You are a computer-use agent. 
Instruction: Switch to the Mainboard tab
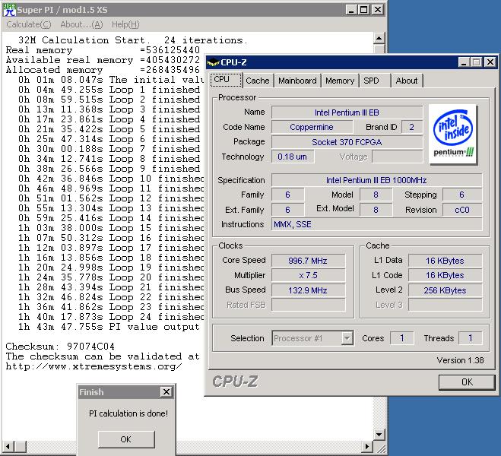pyautogui.click(x=297, y=81)
